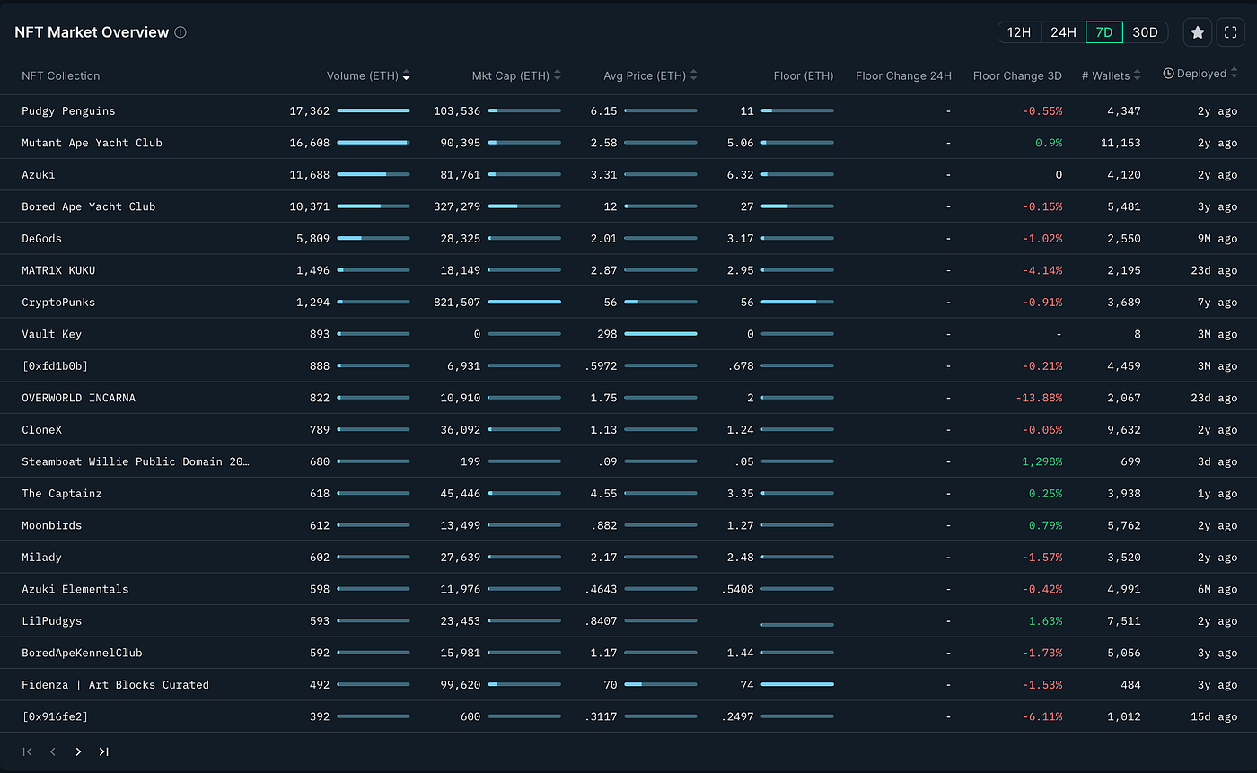This screenshot has height=773, width=1257.
Task: Click [0x916fe2]'s -6.11% floor change
Action: [1042, 716]
